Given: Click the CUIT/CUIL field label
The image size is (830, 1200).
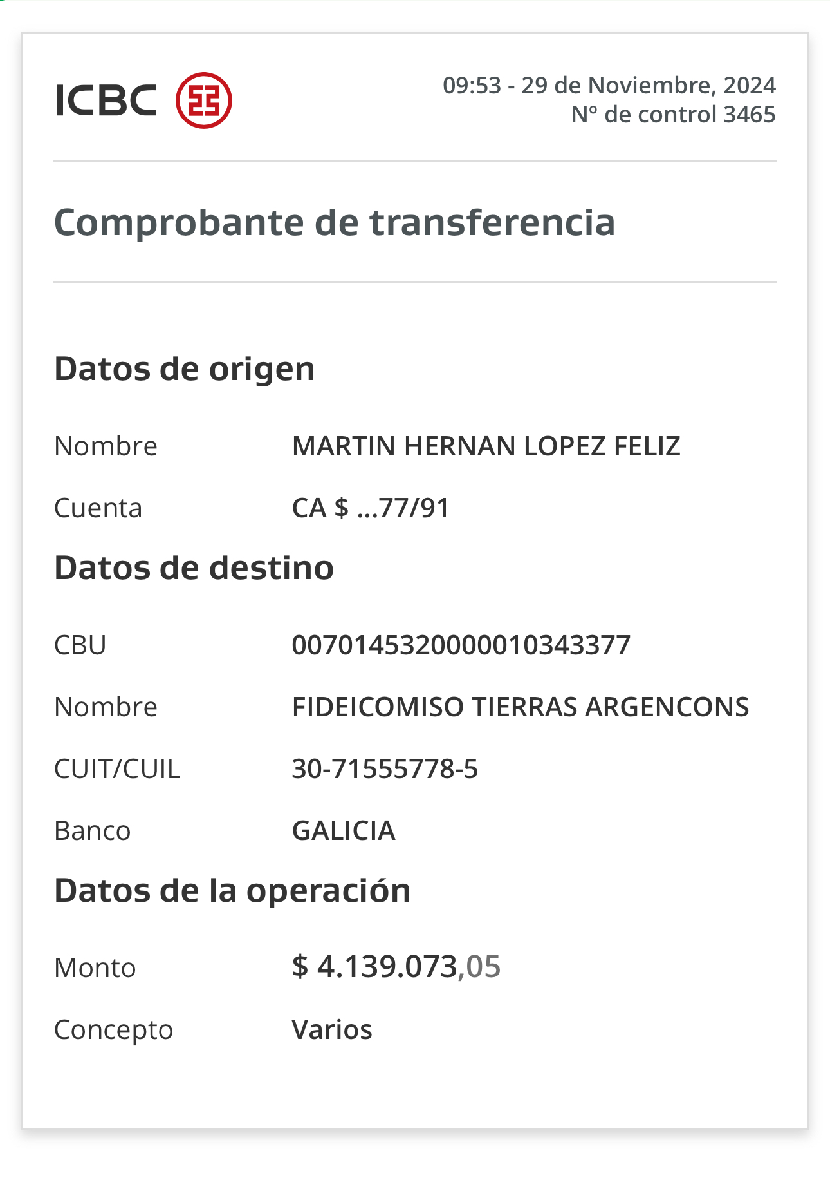Looking at the screenshot, I should click(x=117, y=769).
